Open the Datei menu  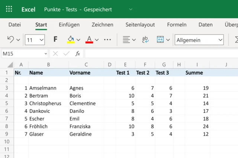click(x=15, y=25)
